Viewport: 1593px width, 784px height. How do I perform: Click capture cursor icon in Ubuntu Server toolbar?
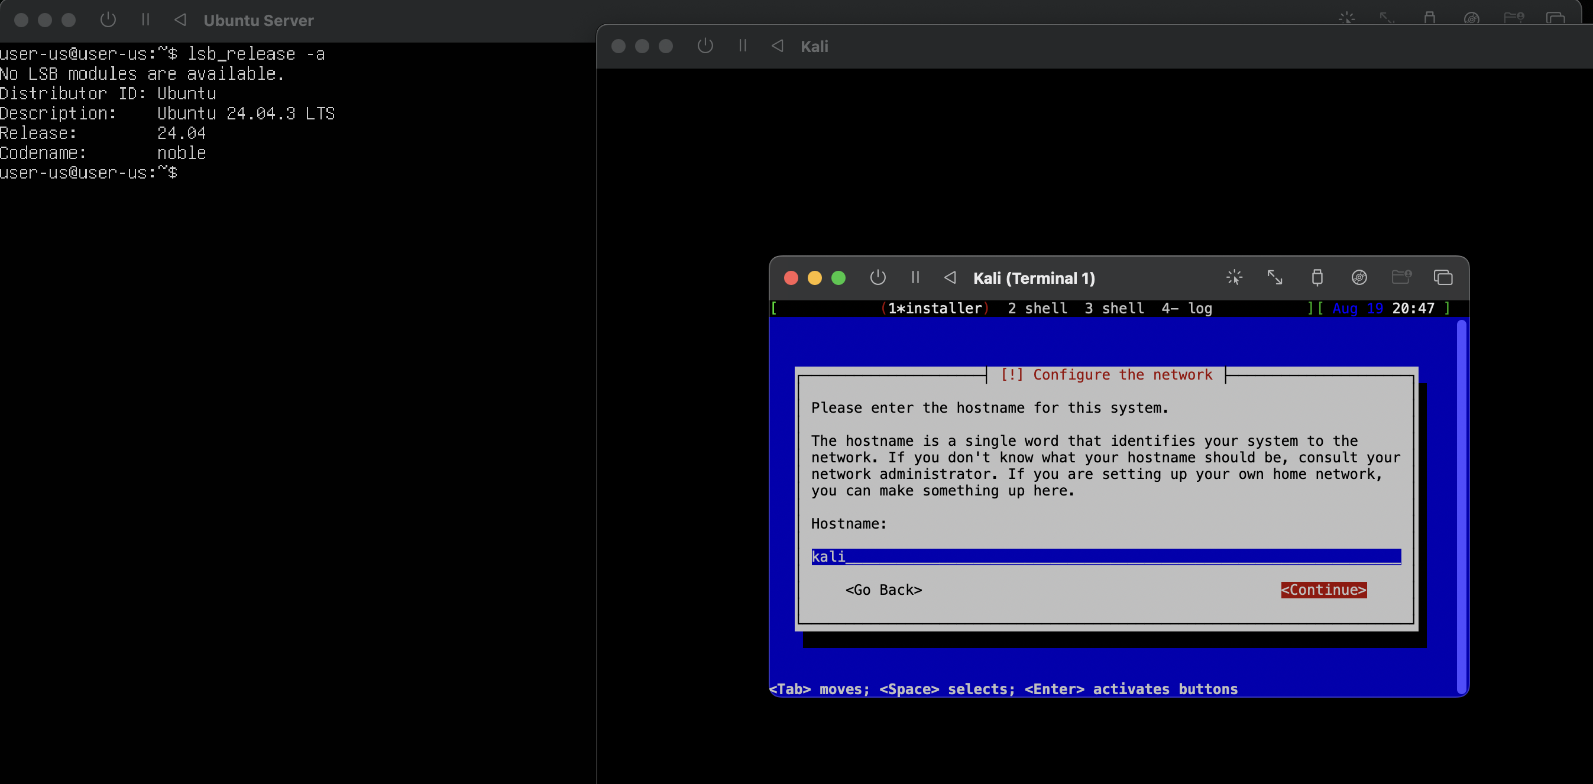pos(1347,17)
